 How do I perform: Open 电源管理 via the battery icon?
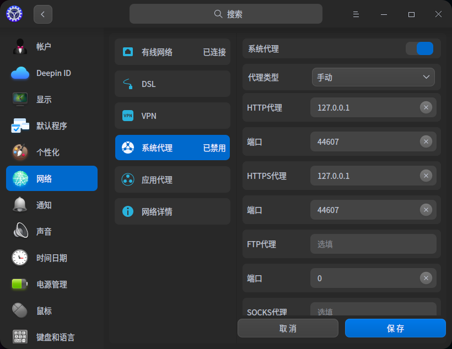(x=20, y=284)
